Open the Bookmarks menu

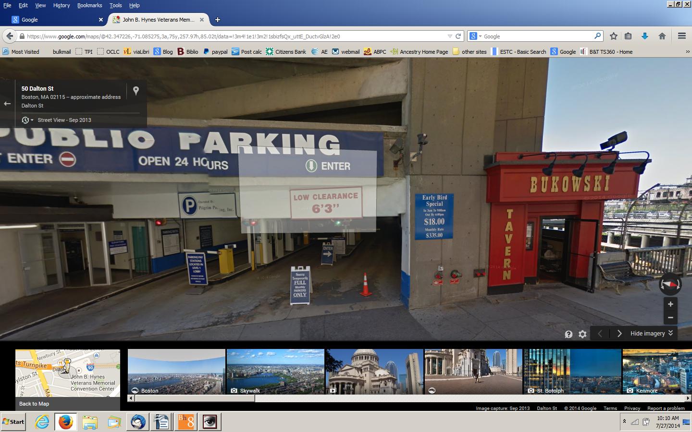[89, 5]
